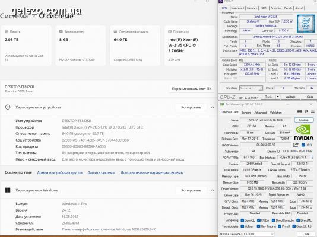Screen dimensions: 317x237
Task: Click the GPU Name field in GPU-Z
Action: pos(265,120)
